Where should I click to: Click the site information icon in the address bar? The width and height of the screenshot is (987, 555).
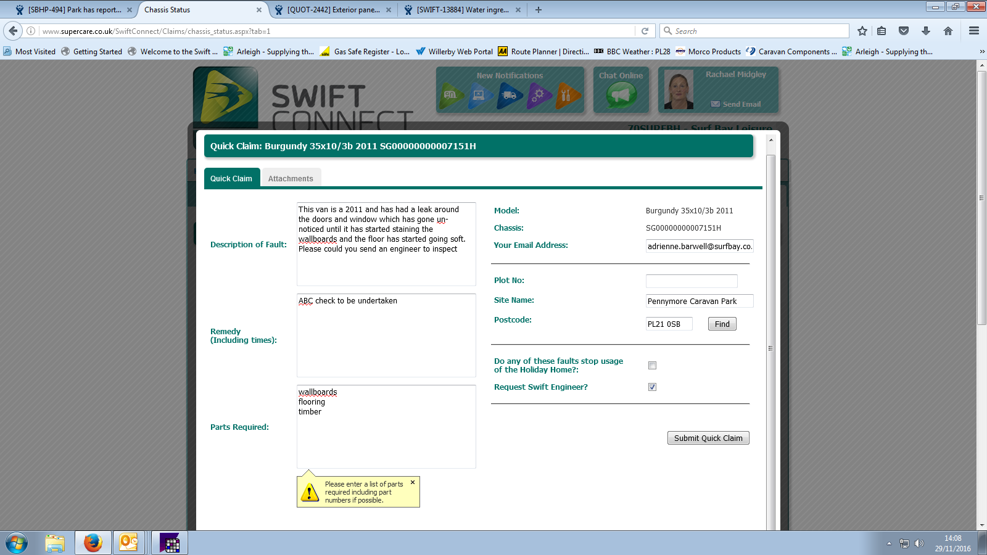(31, 31)
